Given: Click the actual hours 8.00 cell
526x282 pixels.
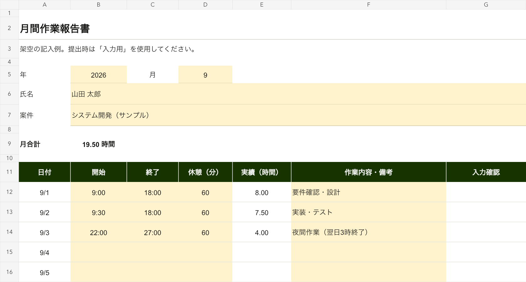Looking at the screenshot, I should click(262, 192).
